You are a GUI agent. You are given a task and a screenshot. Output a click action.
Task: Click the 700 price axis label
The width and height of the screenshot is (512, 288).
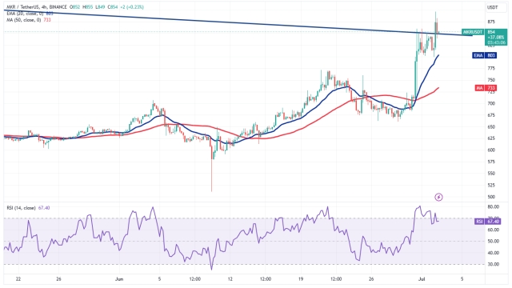coord(491,103)
